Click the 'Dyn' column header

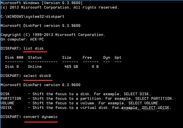pyautogui.click(x=106, y=58)
